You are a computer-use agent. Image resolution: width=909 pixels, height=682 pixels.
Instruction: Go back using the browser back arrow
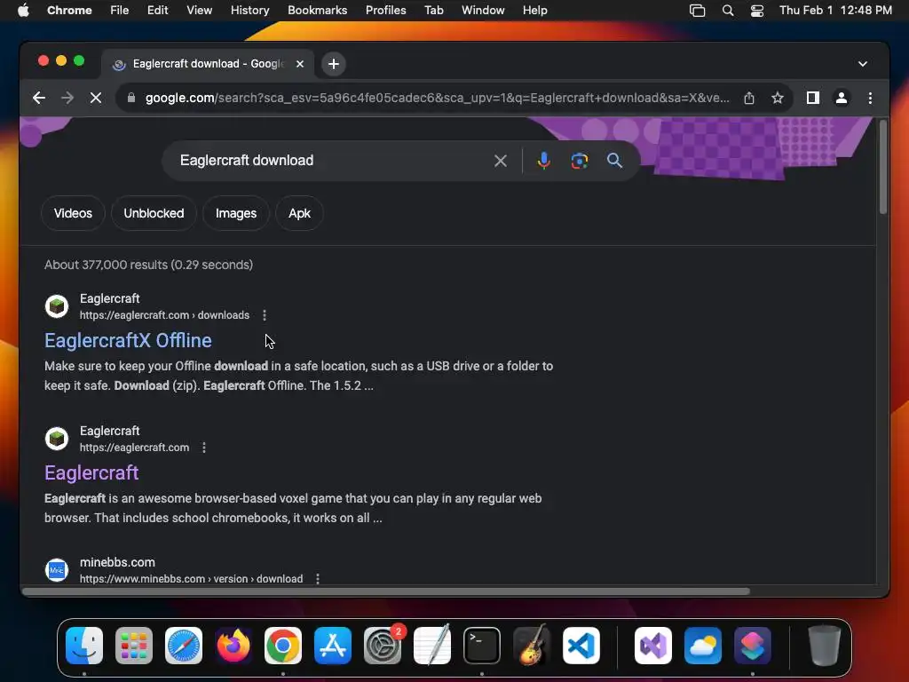click(39, 98)
